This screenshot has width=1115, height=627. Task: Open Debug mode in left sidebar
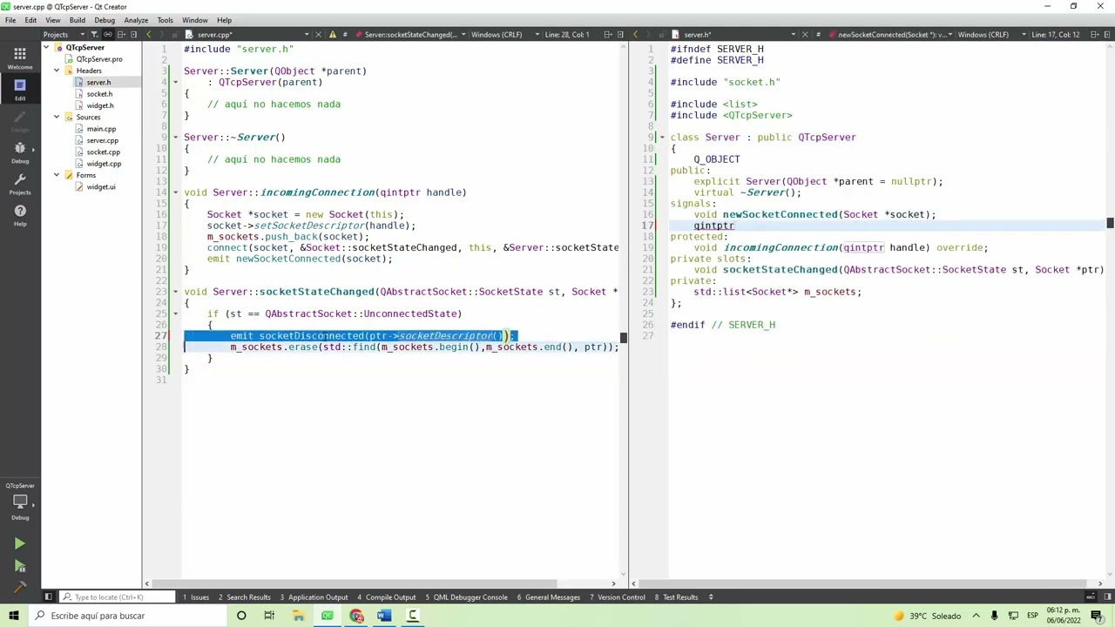[19, 152]
